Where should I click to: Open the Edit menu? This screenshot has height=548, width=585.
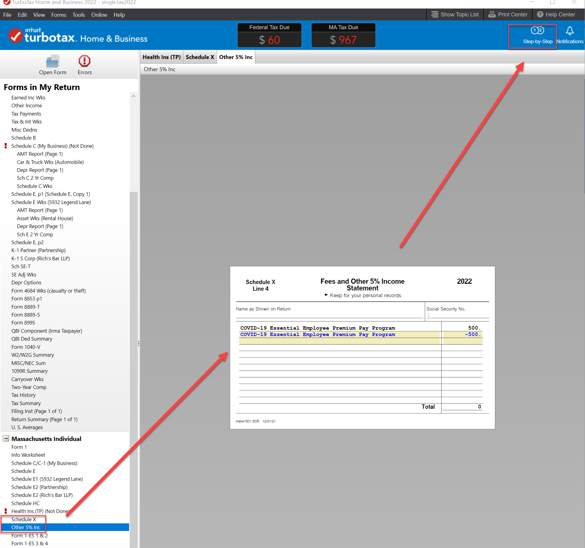pos(22,15)
